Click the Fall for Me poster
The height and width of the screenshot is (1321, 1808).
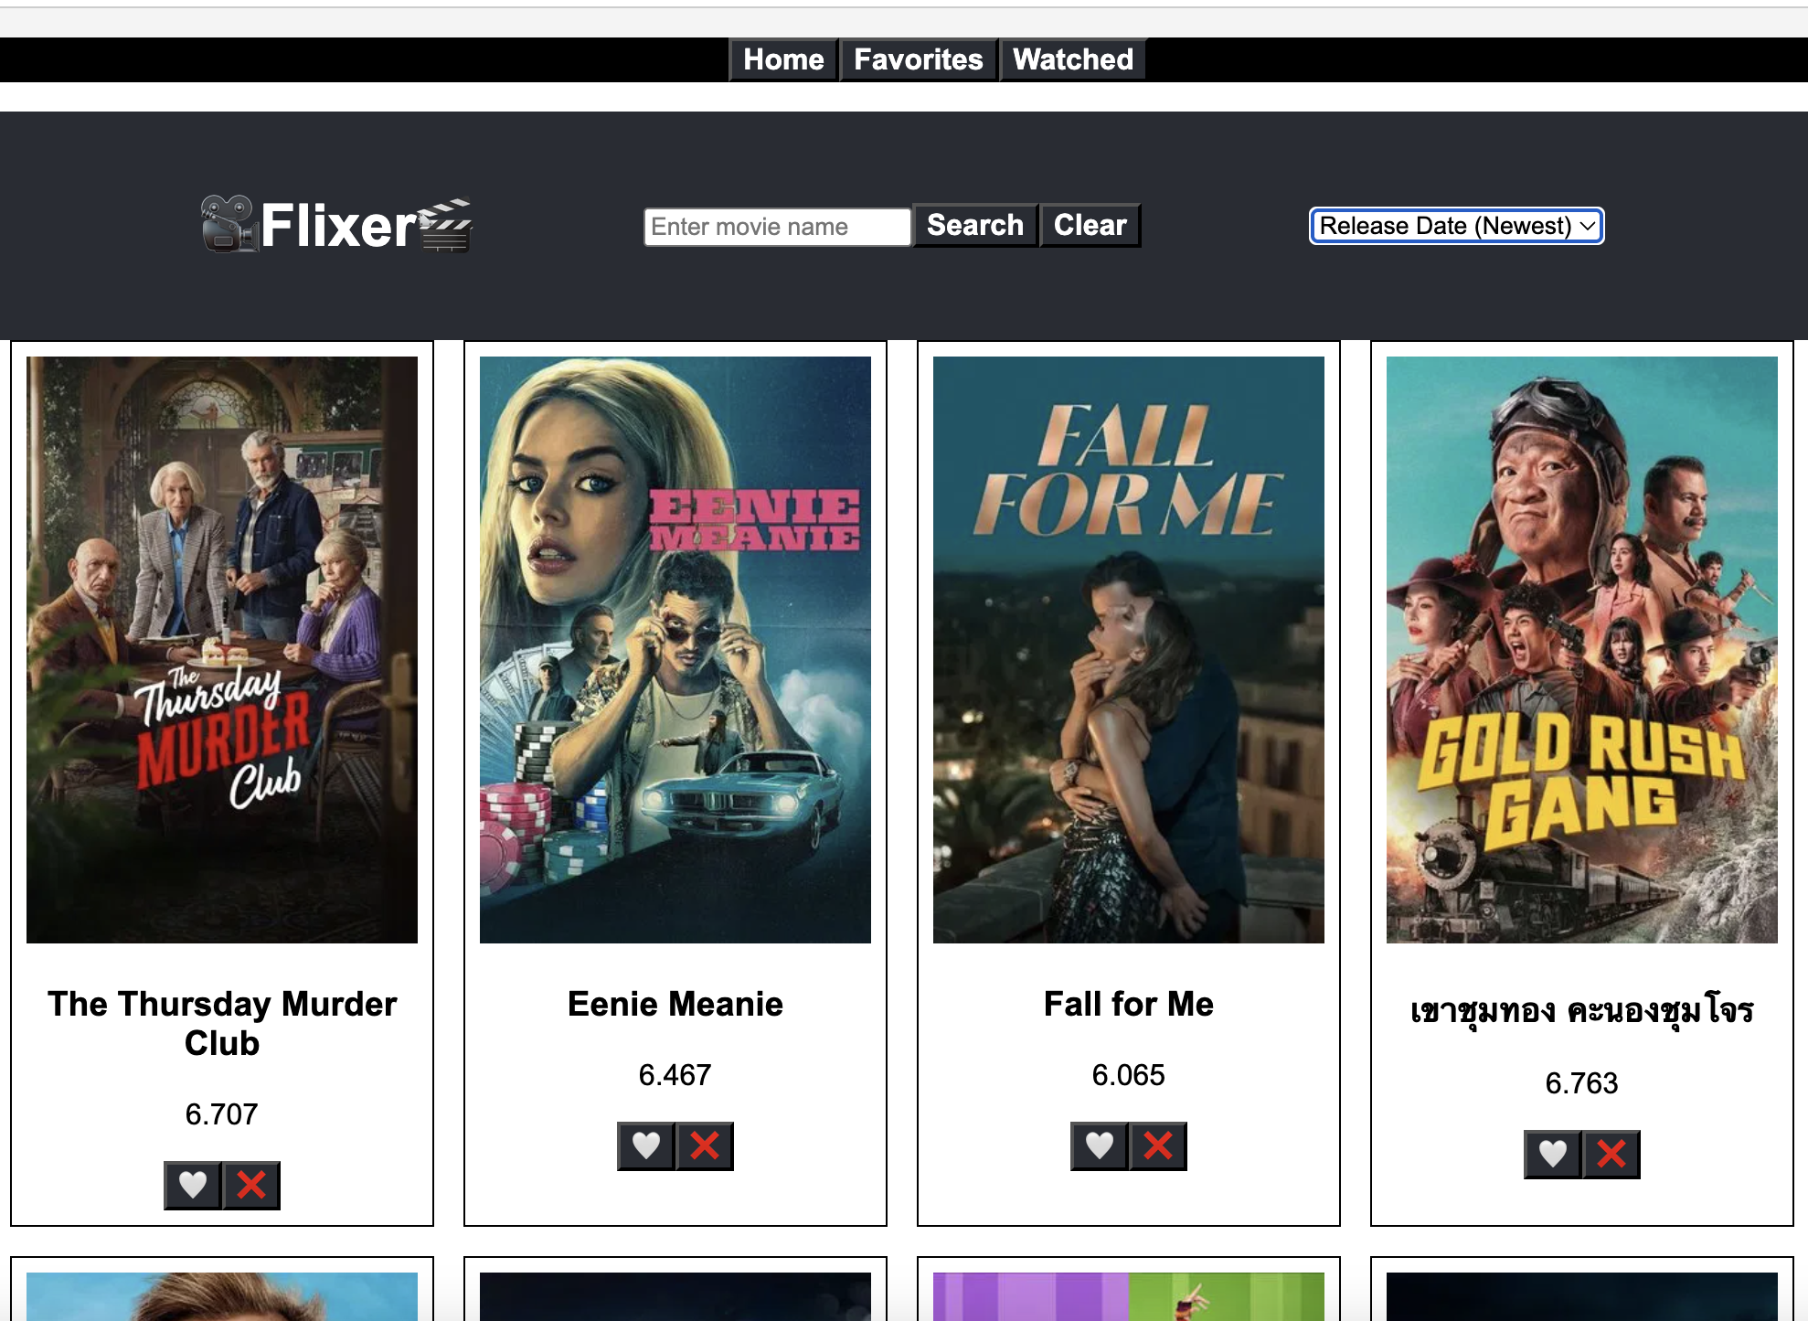(x=1129, y=649)
